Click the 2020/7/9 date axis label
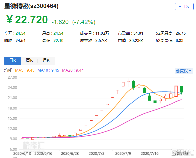Screen dimensions: 196x158 [x=123, y=153]
